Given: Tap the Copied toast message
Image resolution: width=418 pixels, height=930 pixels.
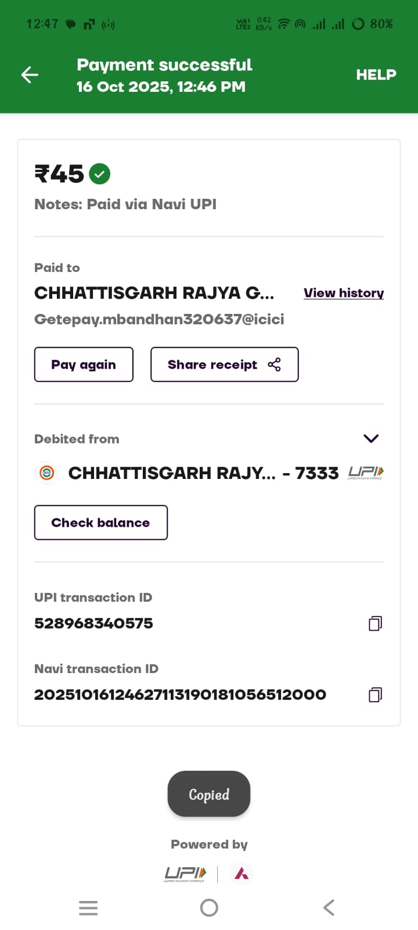Looking at the screenshot, I should (x=209, y=794).
